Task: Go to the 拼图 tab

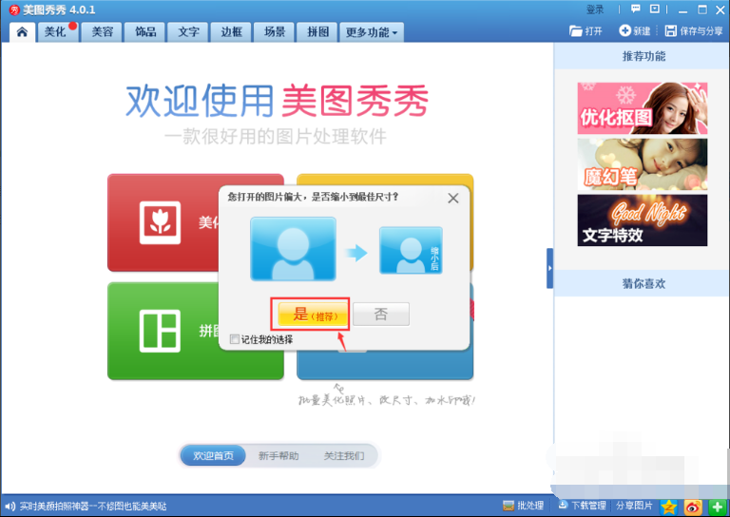Action: pos(318,32)
